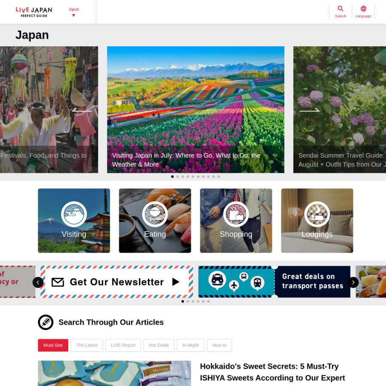
Task: Go to LIVE JAPAN Perfect Guide logo home
Action: point(34,12)
